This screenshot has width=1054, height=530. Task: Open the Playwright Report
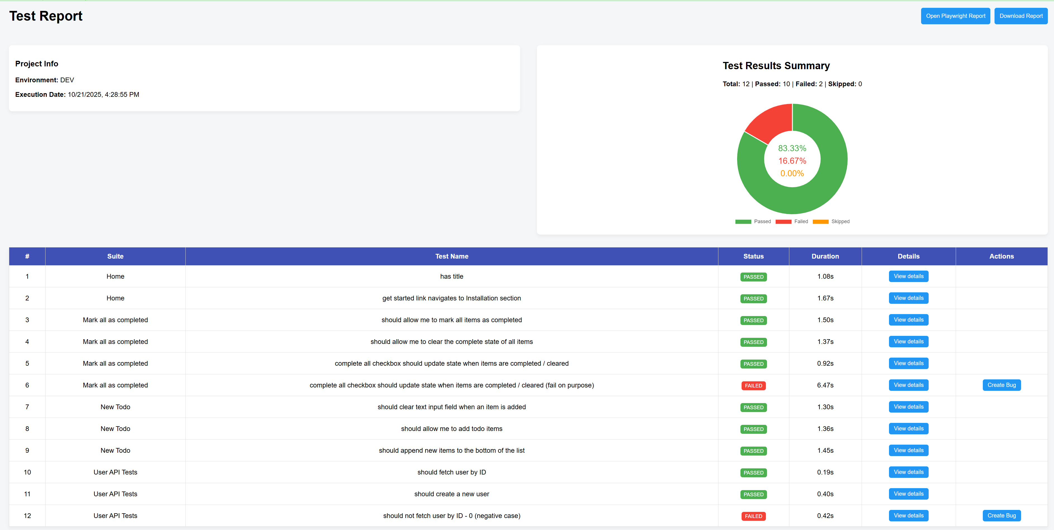point(955,16)
